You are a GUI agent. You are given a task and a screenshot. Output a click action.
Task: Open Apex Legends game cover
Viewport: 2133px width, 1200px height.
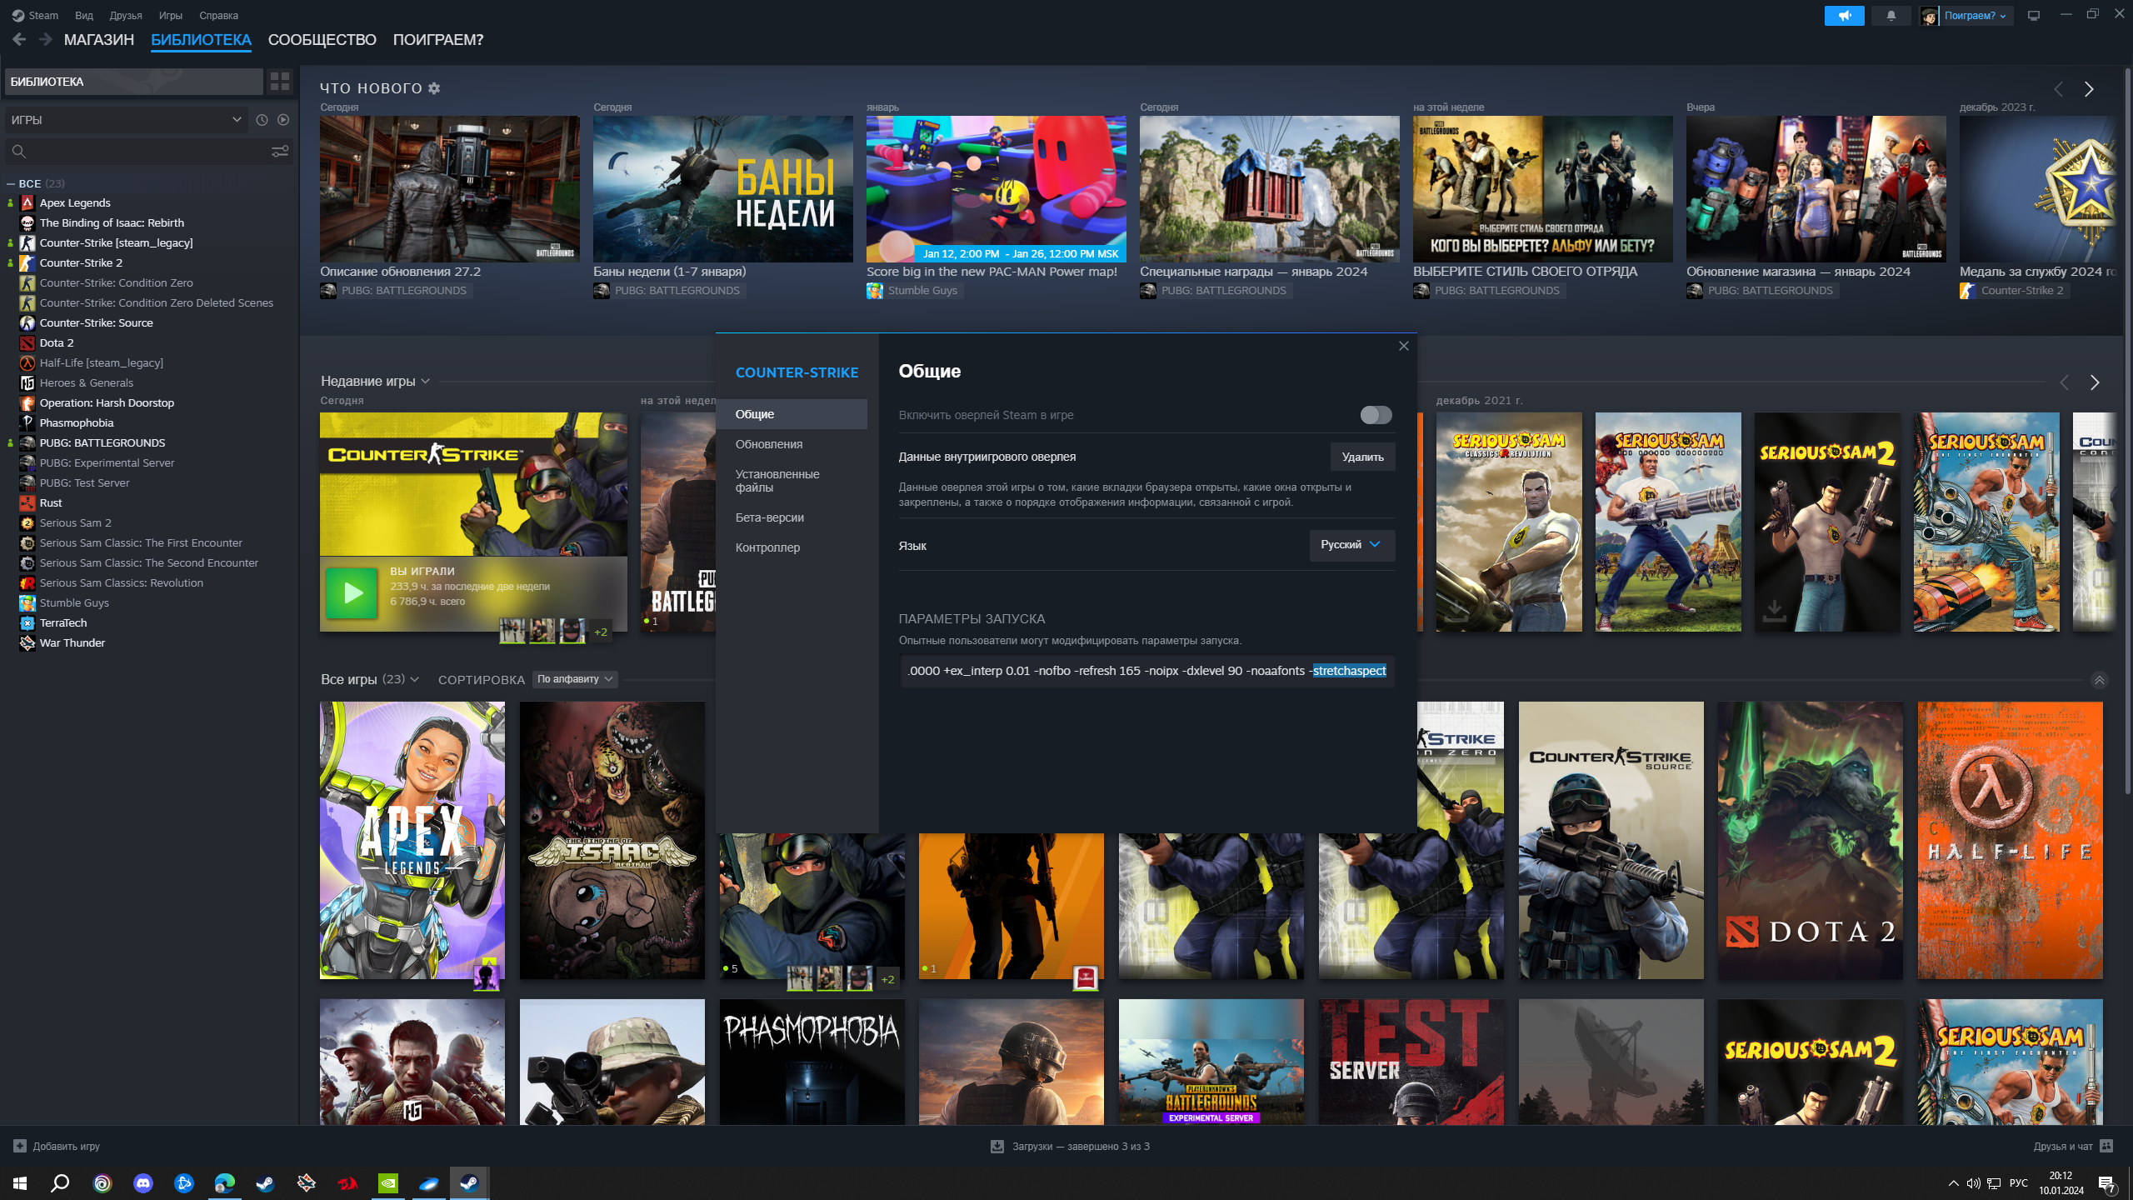[x=412, y=840]
